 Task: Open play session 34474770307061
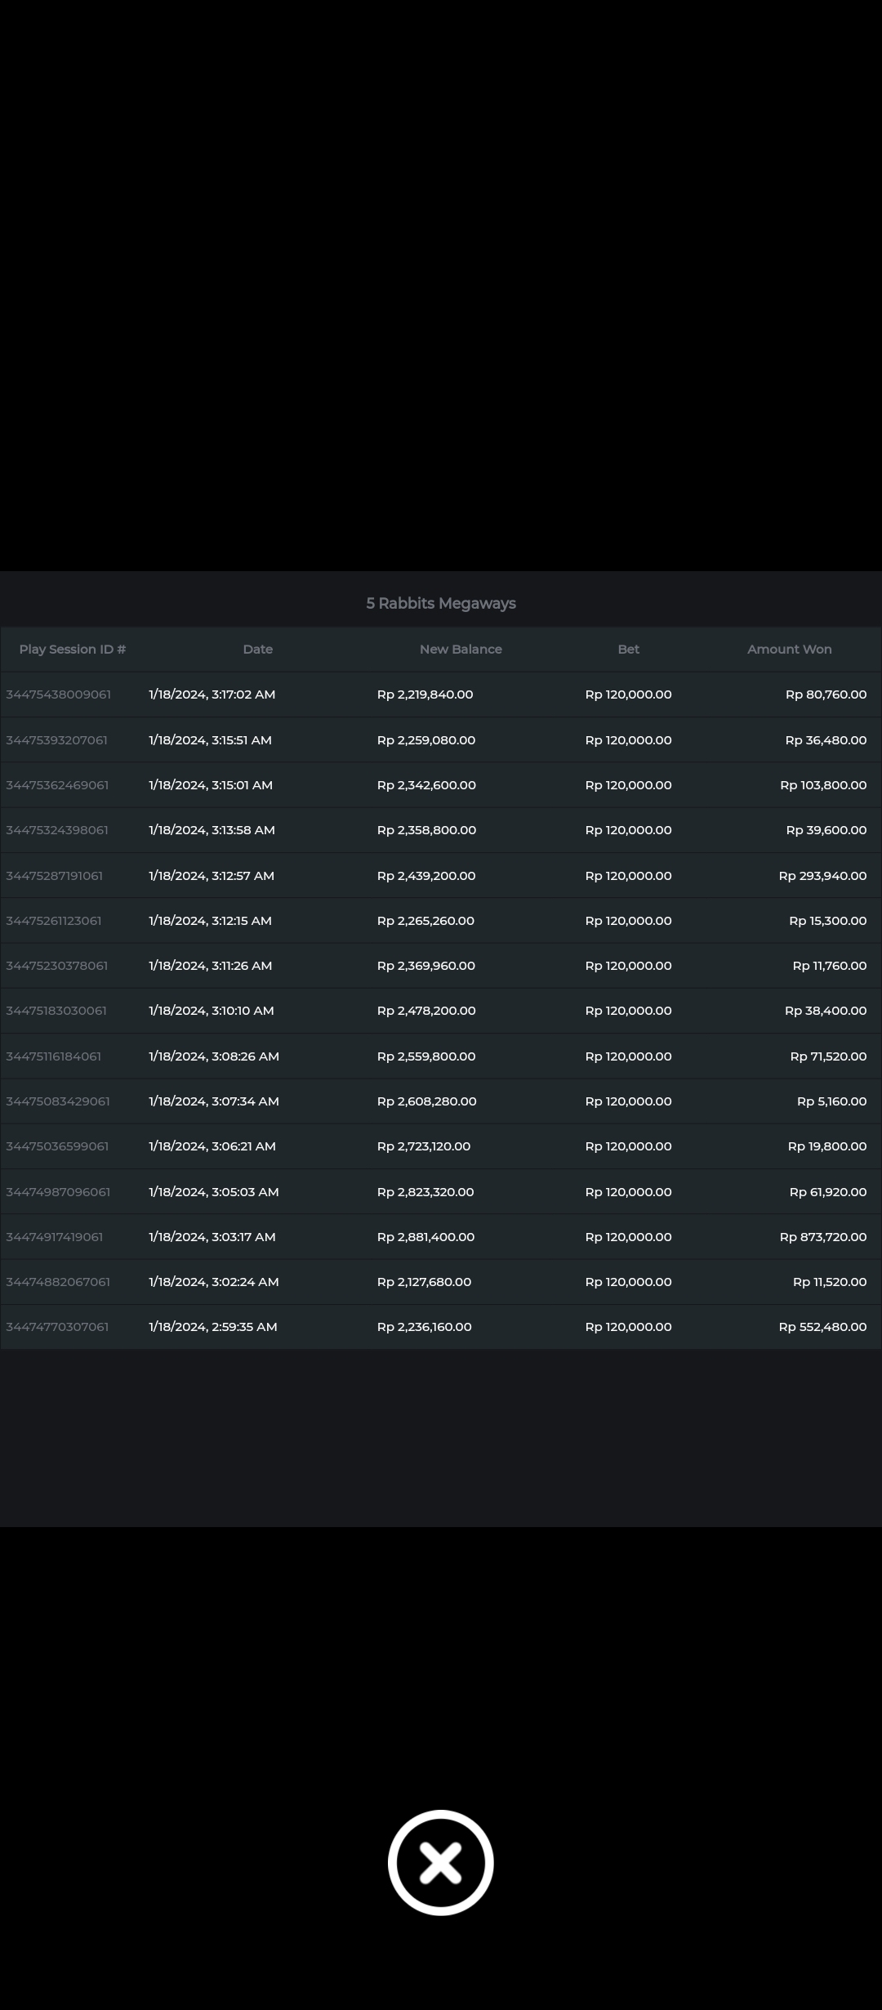(57, 1327)
